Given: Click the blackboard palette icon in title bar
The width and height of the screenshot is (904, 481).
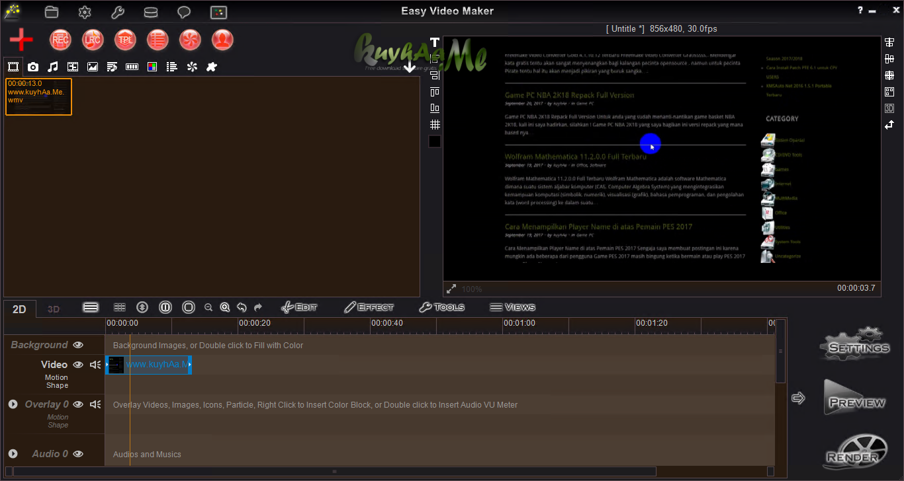Looking at the screenshot, I should click(x=218, y=12).
